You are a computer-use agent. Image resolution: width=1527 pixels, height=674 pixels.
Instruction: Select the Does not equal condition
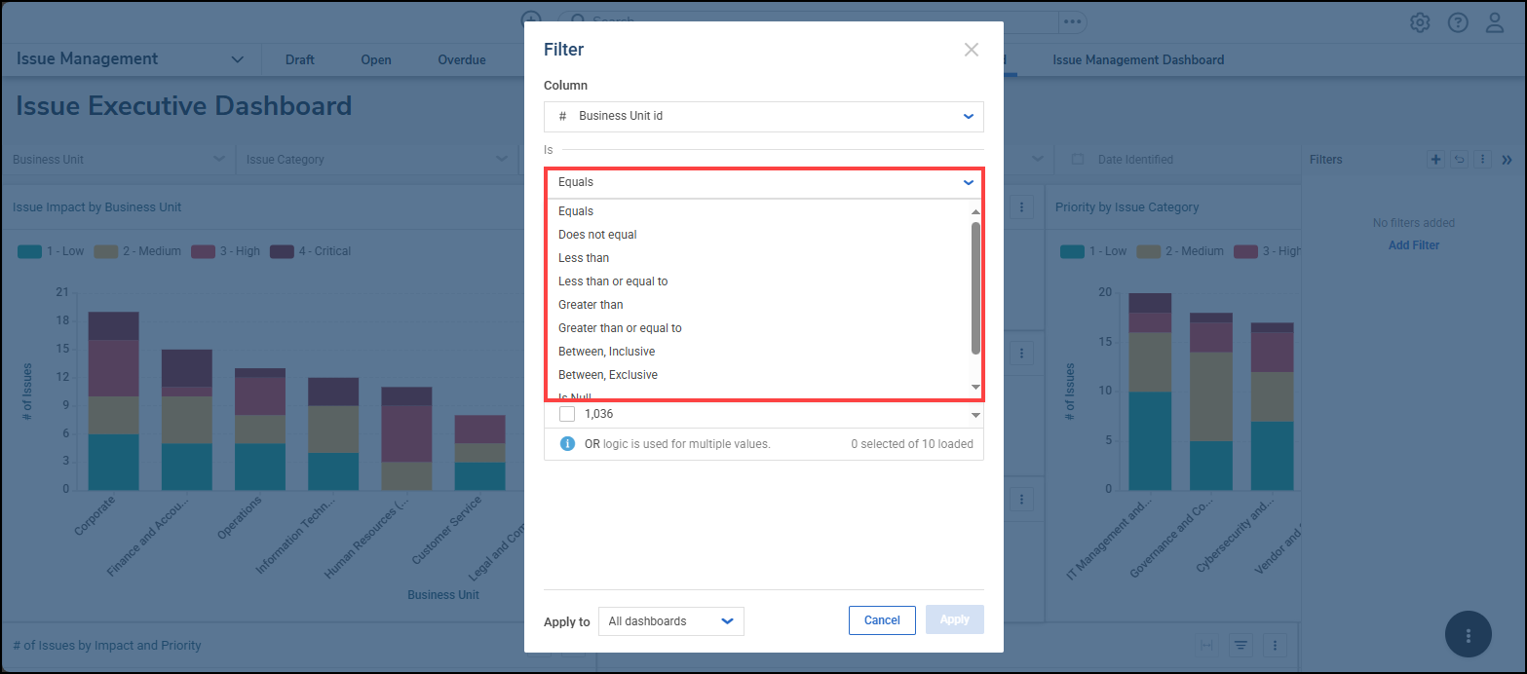597,234
